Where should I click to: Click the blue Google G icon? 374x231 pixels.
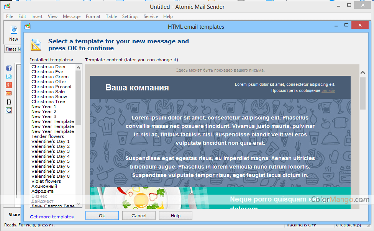[9, 110]
